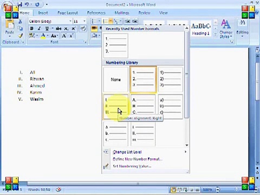Toggle Italic formatting
260x195 pixels.
(x=39, y=28)
